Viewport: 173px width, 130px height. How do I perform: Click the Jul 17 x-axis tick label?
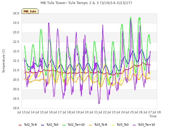(x=58, y=112)
